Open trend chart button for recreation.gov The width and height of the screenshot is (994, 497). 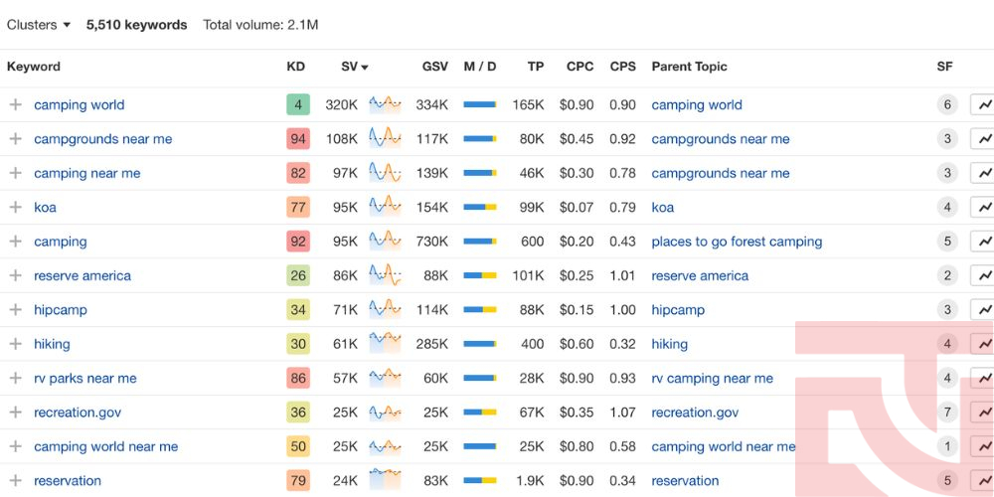983,413
